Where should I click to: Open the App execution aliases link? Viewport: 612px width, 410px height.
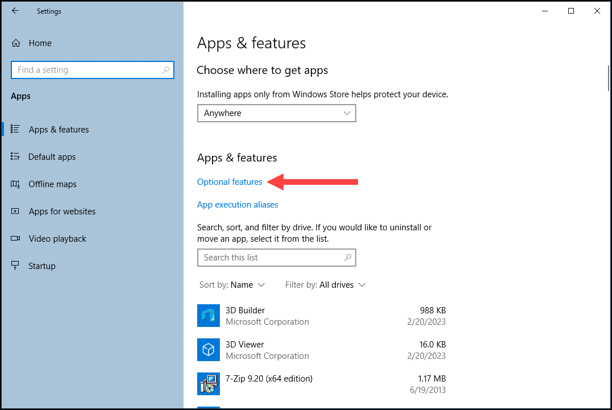pyautogui.click(x=238, y=205)
